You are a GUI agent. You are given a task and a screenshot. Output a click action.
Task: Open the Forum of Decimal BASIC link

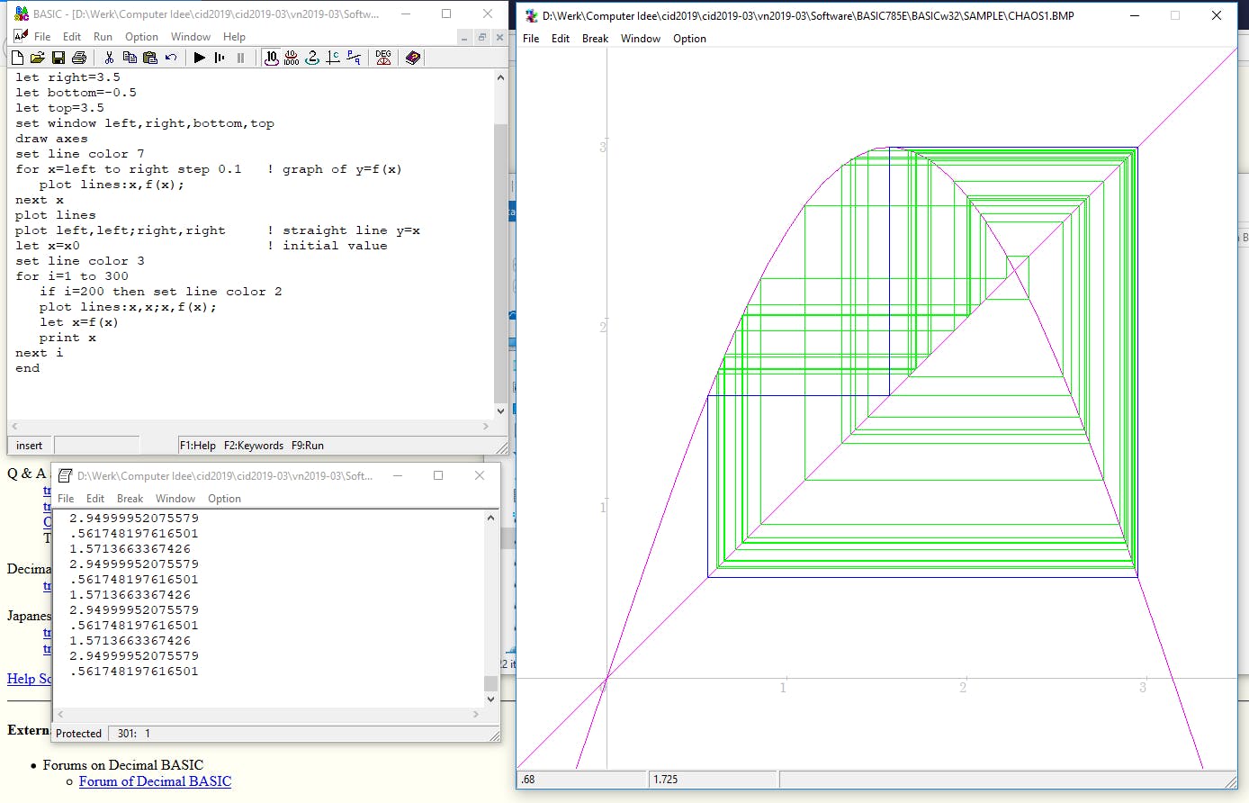[x=155, y=781]
